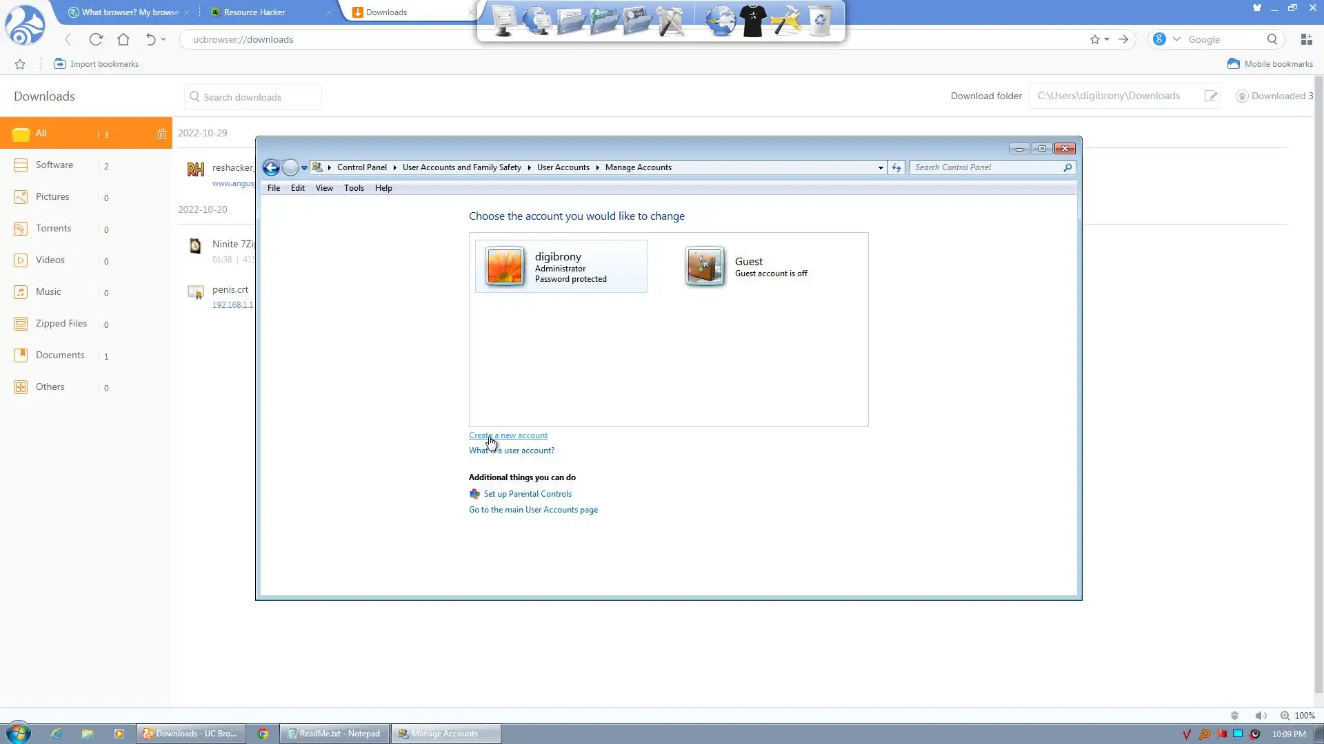
Task: Click Create a new account link
Action: click(x=508, y=435)
